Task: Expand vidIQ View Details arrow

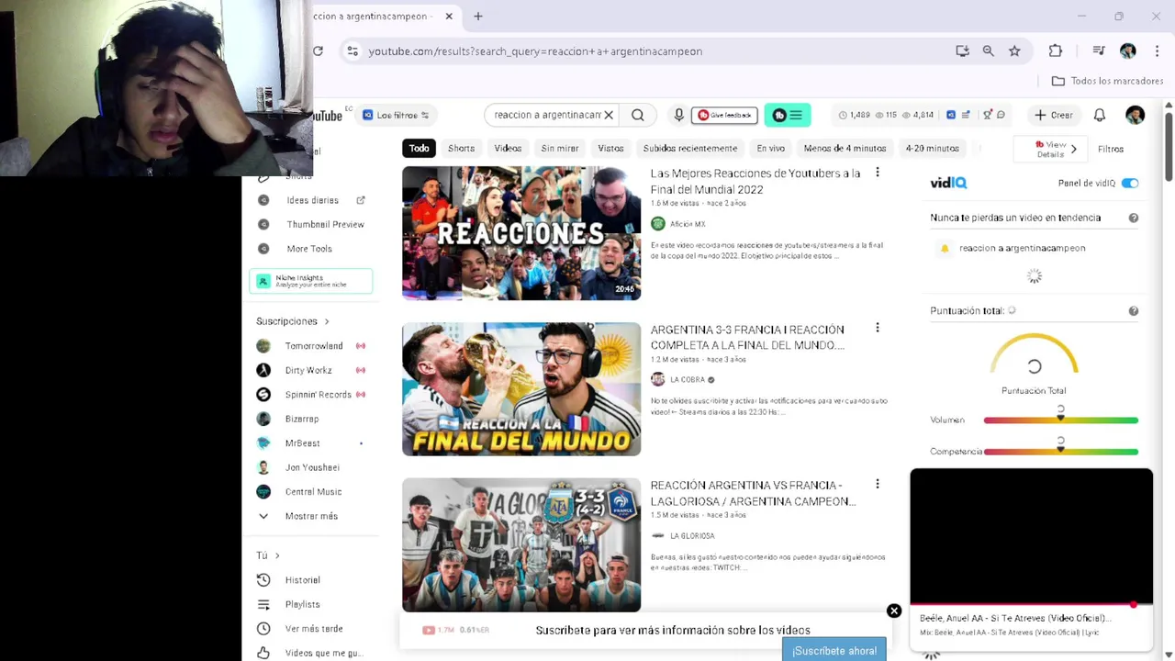Action: pos(1073,149)
